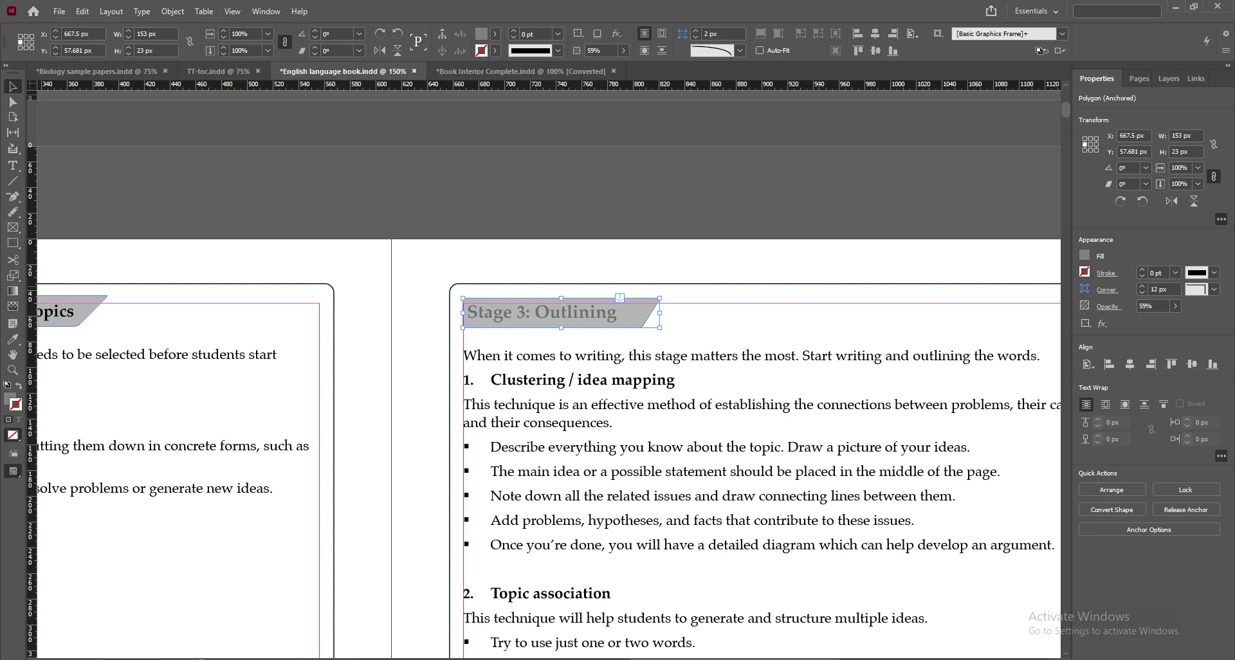Toggle the Invert text wrap checkbox
This screenshot has height=660, width=1235.
[1180, 404]
